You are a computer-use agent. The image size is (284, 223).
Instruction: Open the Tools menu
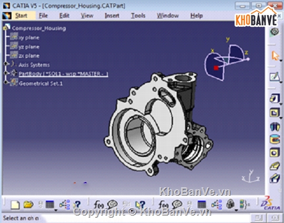pos(138,16)
